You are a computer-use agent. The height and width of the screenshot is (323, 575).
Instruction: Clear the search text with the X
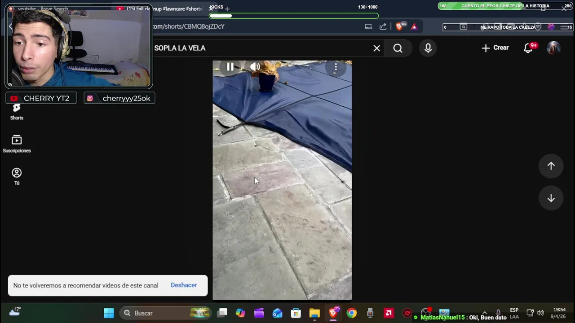pyautogui.click(x=376, y=48)
